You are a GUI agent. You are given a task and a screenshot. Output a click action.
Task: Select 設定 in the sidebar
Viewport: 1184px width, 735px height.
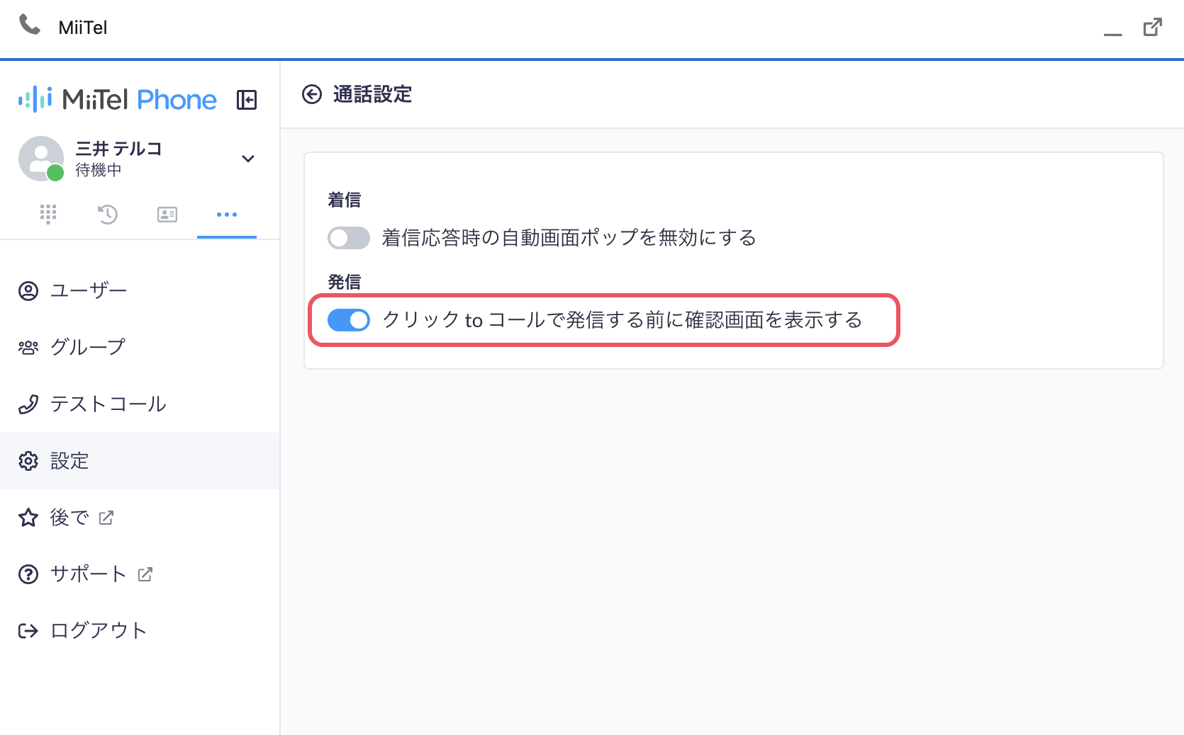coord(140,461)
